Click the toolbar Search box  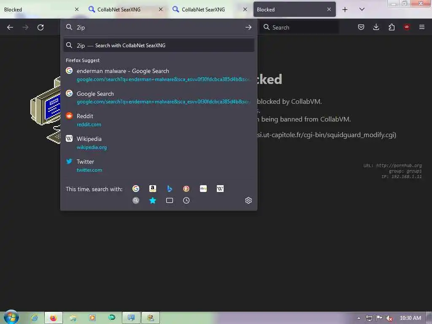point(299,27)
